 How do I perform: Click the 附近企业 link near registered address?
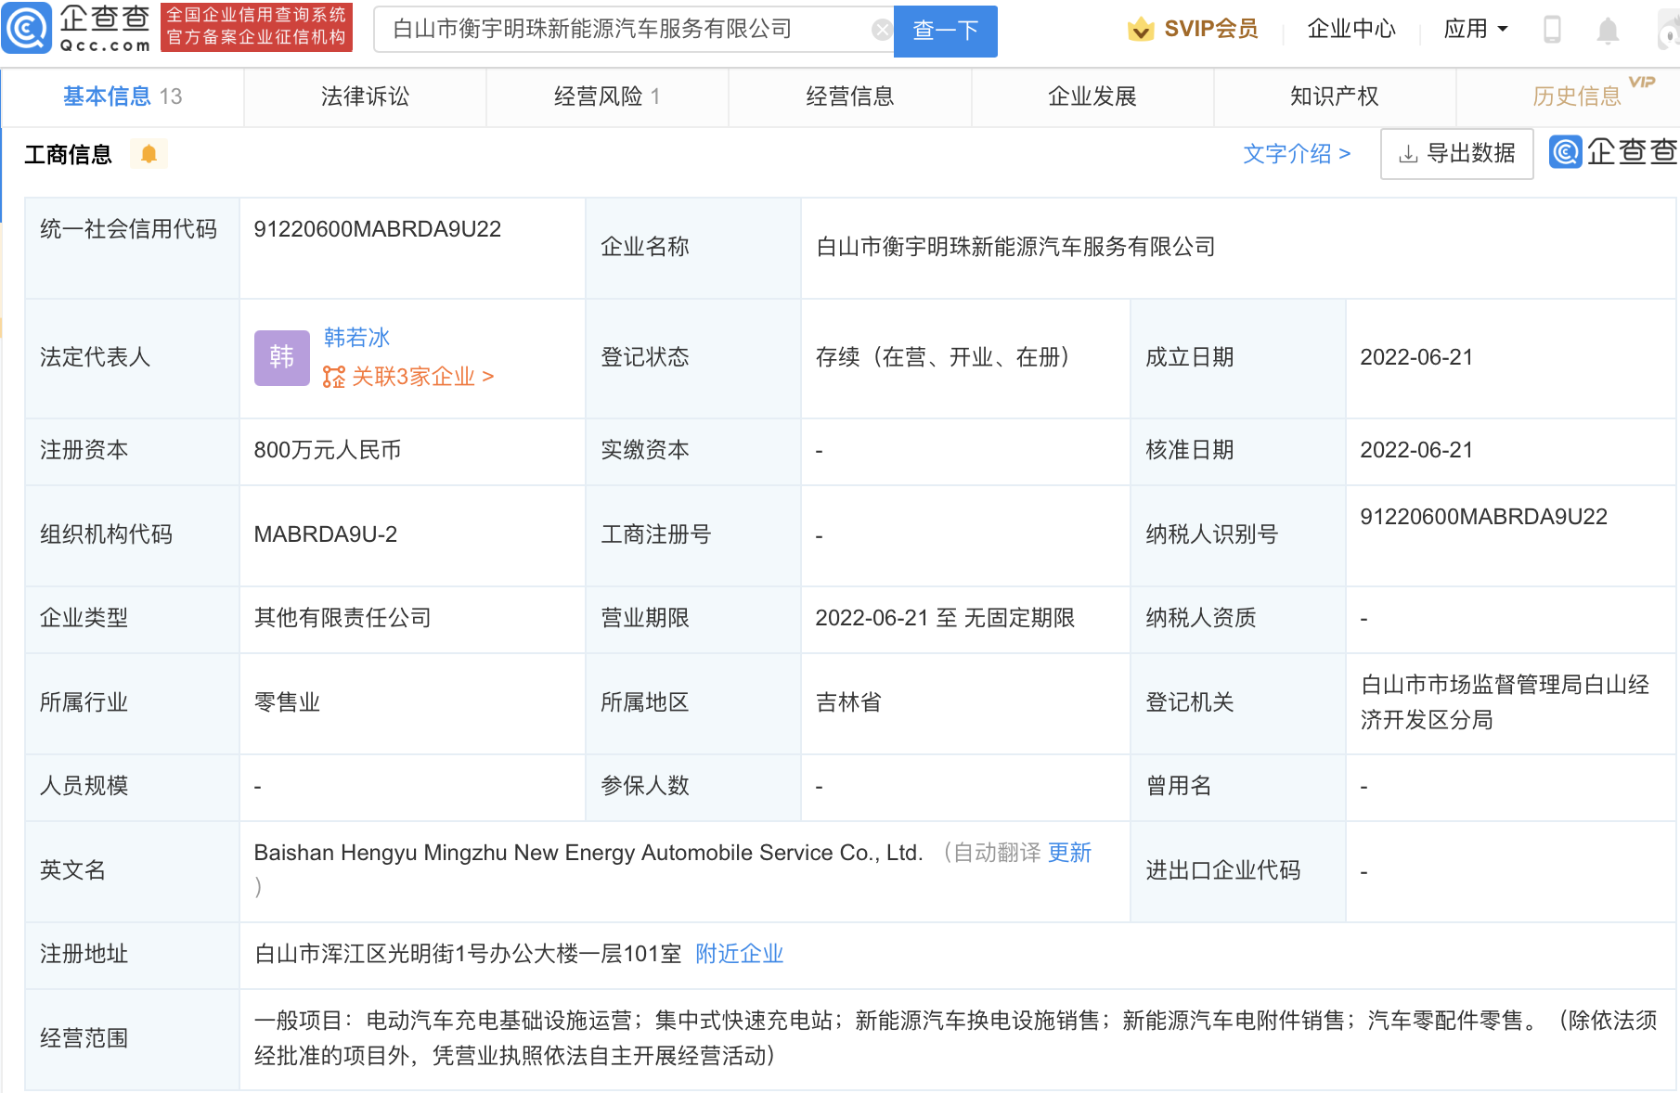pos(738,954)
